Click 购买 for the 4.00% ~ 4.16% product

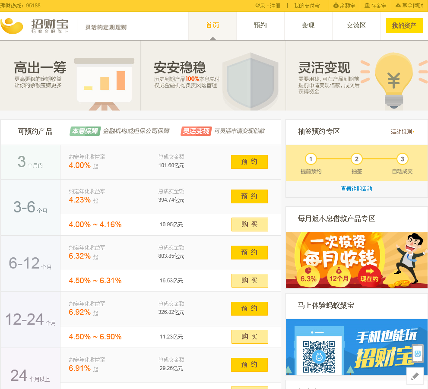(x=250, y=224)
